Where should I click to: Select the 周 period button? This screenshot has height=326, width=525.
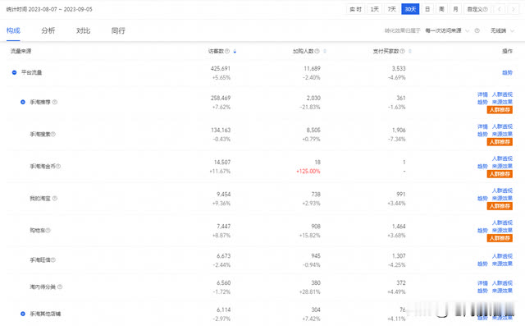tap(441, 9)
